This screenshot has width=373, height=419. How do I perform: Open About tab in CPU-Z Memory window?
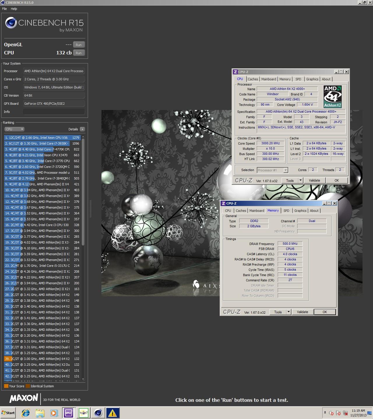314,211
